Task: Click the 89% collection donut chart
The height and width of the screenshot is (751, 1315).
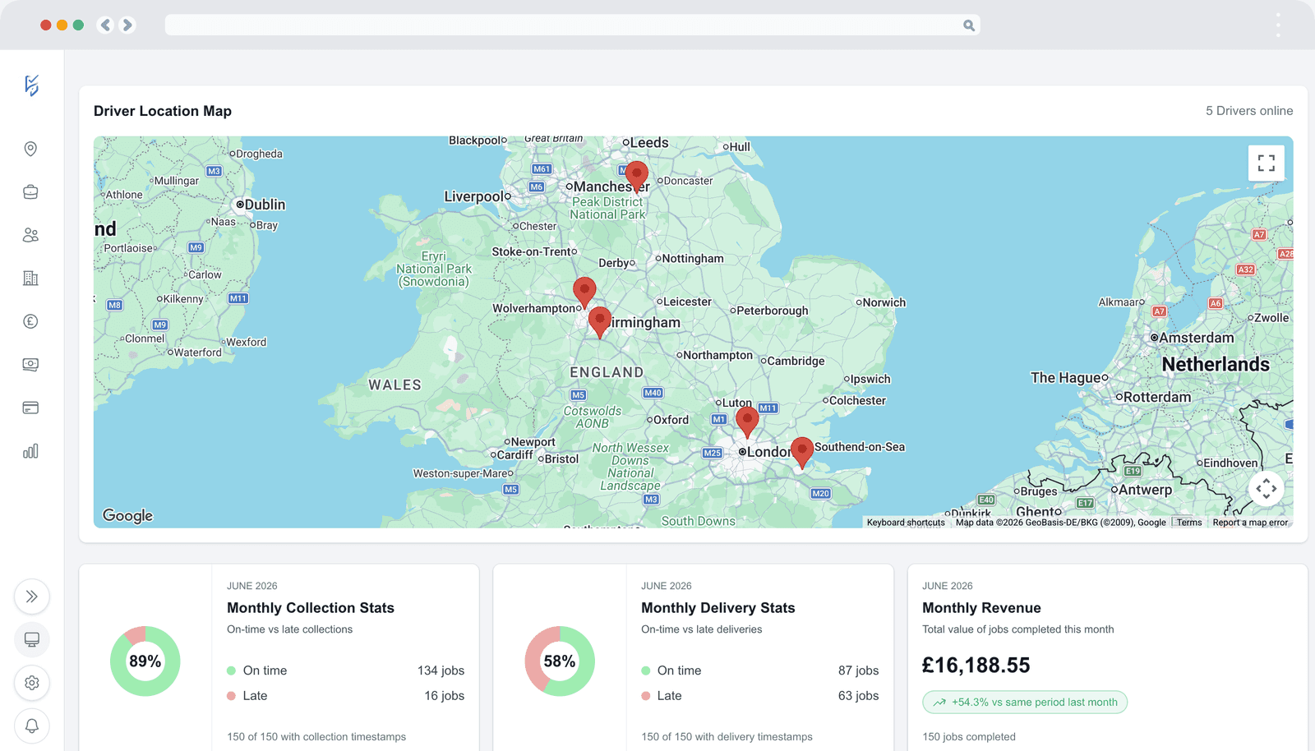Action: click(145, 661)
